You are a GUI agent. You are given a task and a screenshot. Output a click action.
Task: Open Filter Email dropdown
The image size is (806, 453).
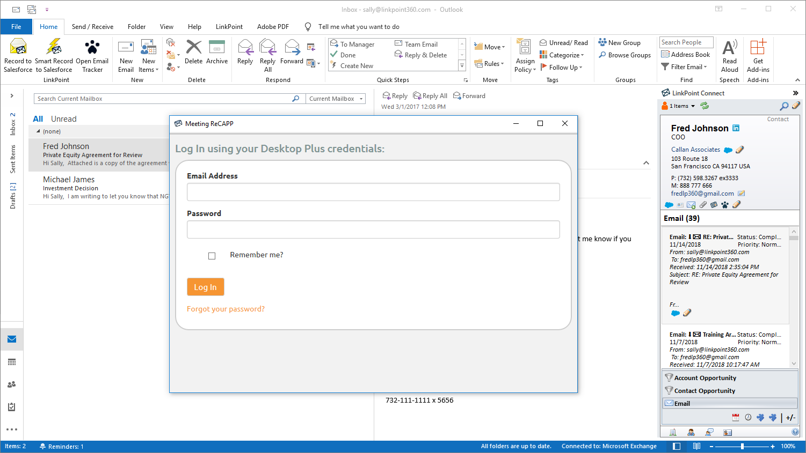click(x=684, y=67)
